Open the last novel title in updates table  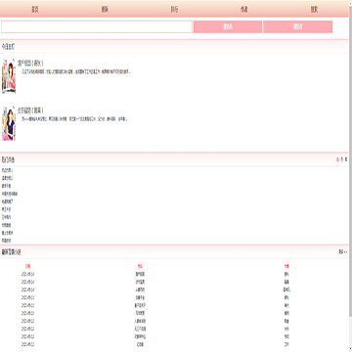coord(140,344)
